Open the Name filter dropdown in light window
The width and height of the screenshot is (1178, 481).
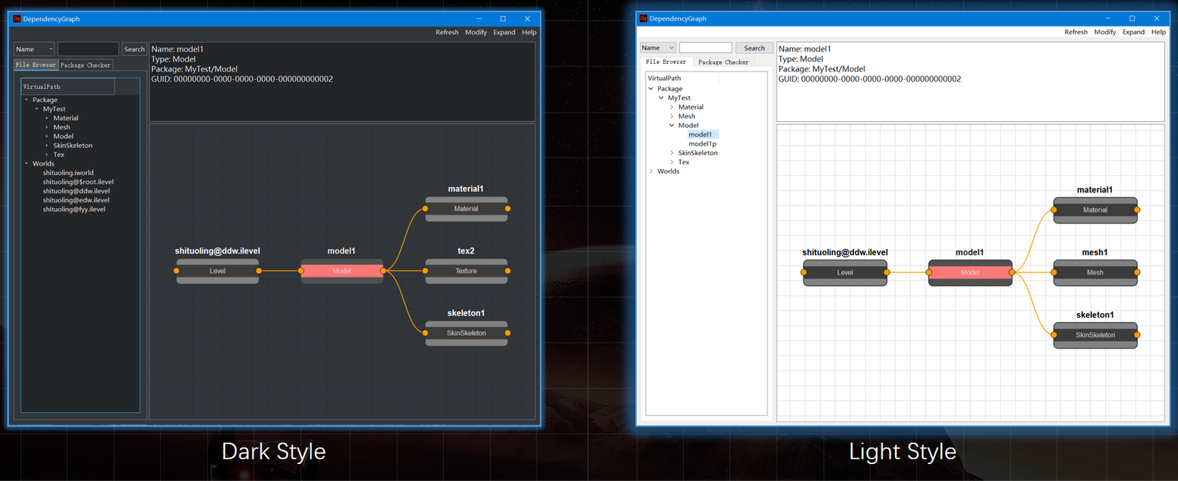pos(658,48)
